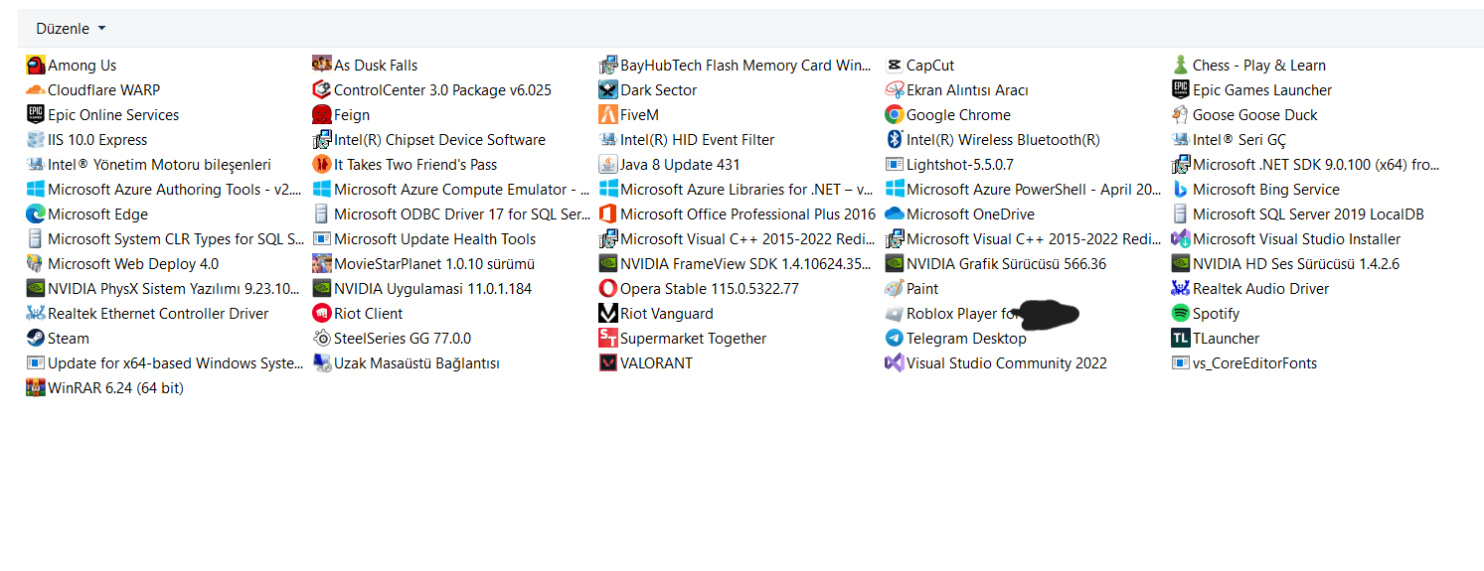The width and height of the screenshot is (1484, 571).
Task: Click the Supermarket Together icon
Action: (608, 339)
